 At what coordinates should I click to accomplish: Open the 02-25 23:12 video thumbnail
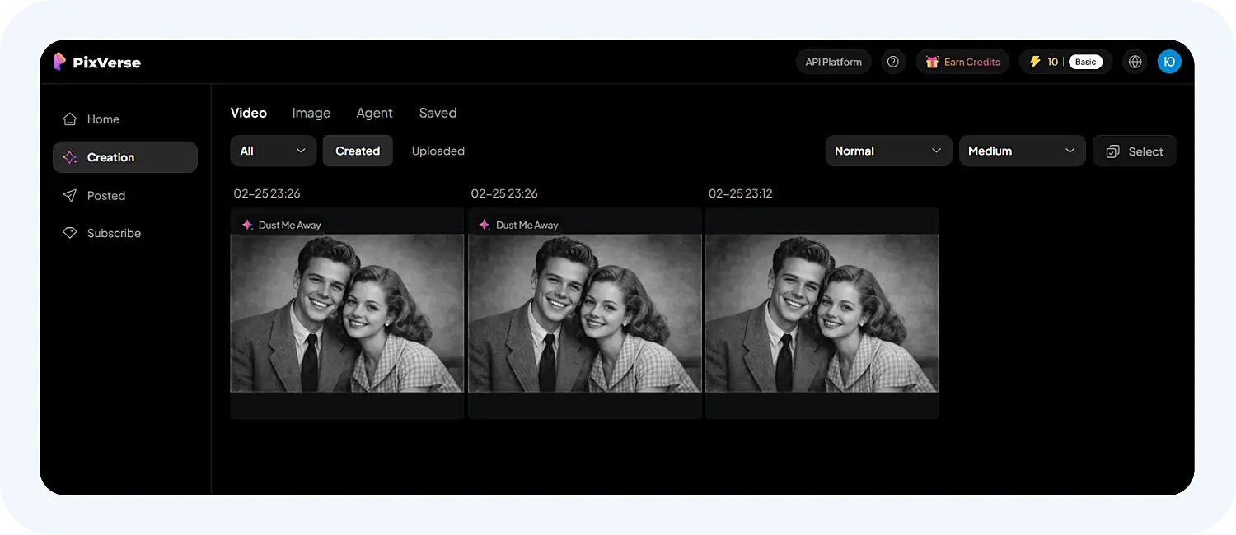point(822,313)
